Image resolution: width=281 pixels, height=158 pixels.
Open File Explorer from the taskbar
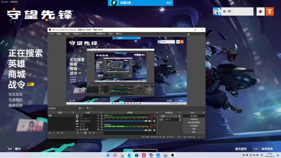pyautogui.click(x=122, y=155)
